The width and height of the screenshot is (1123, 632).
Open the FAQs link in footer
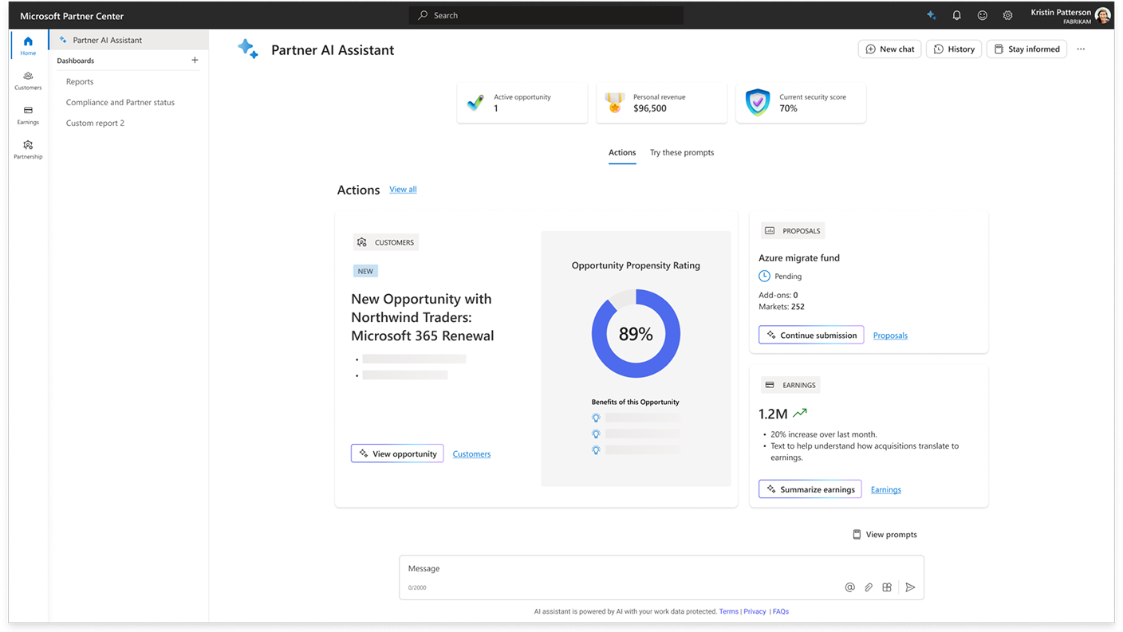[781, 611]
